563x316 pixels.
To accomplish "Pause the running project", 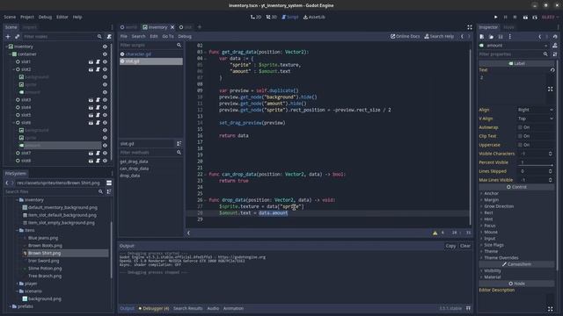I will pyautogui.click(x=506, y=17).
